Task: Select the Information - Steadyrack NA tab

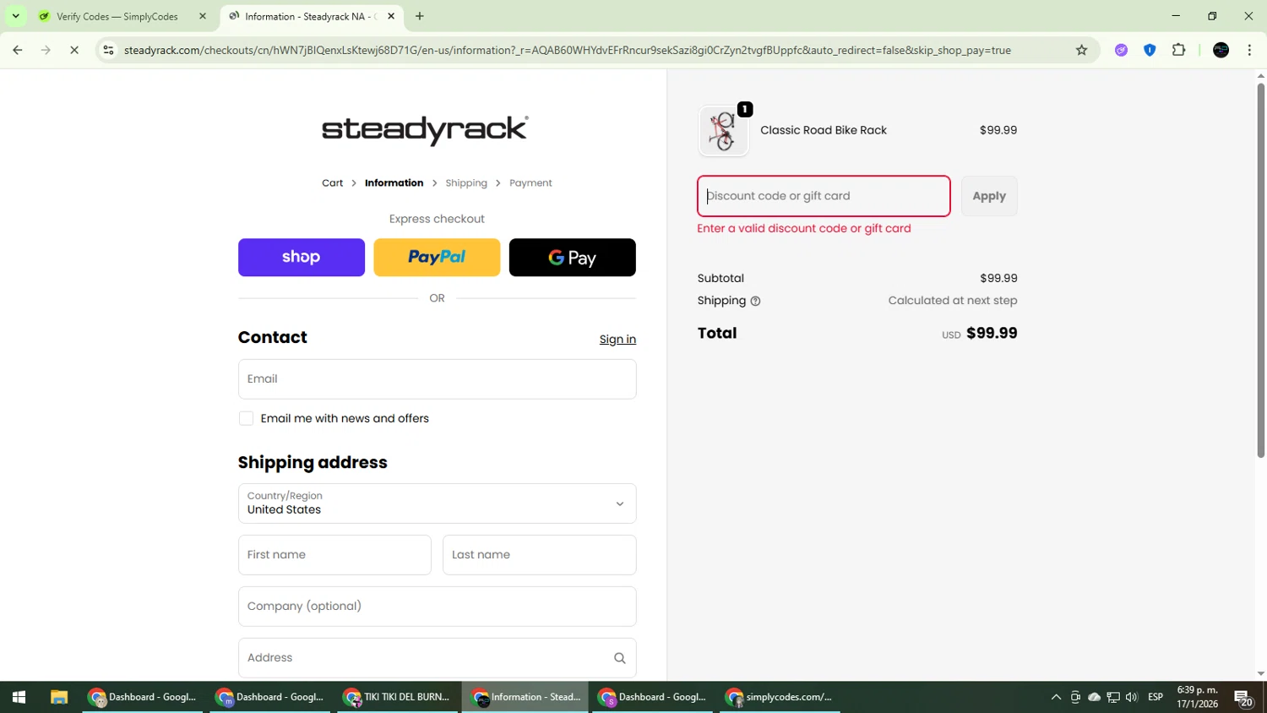Action: click(312, 16)
